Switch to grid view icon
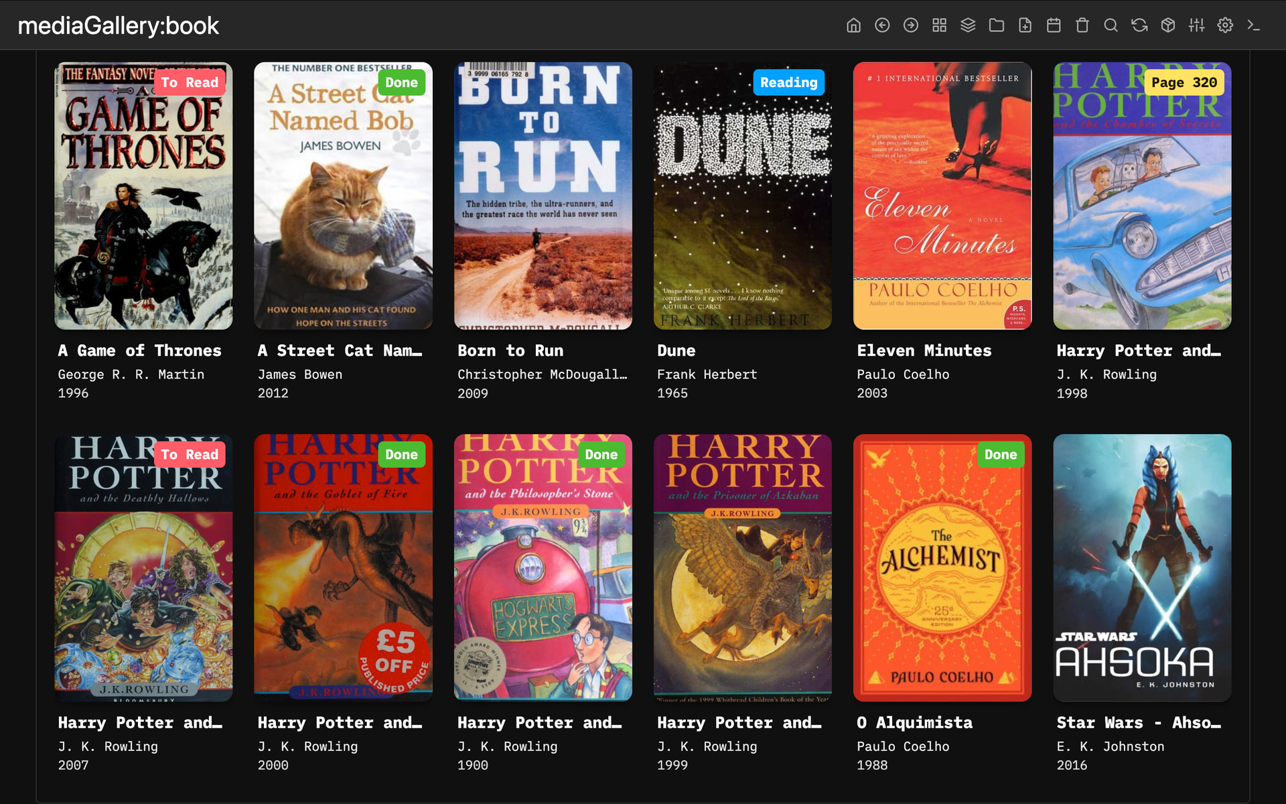 (939, 25)
